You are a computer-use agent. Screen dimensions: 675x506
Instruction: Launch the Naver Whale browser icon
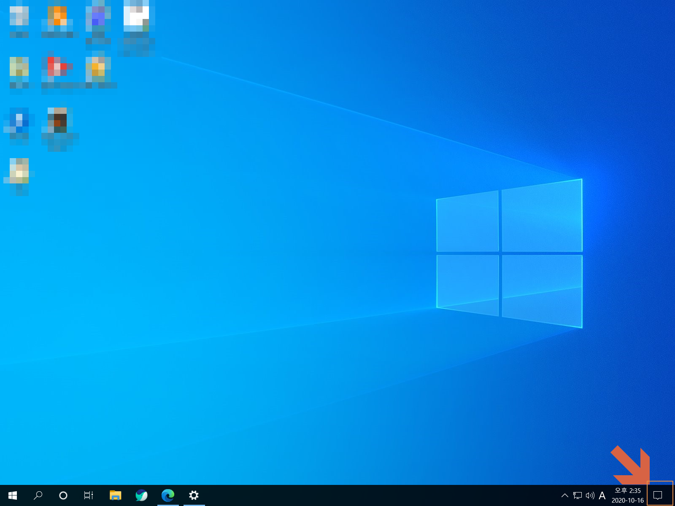[x=141, y=495]
